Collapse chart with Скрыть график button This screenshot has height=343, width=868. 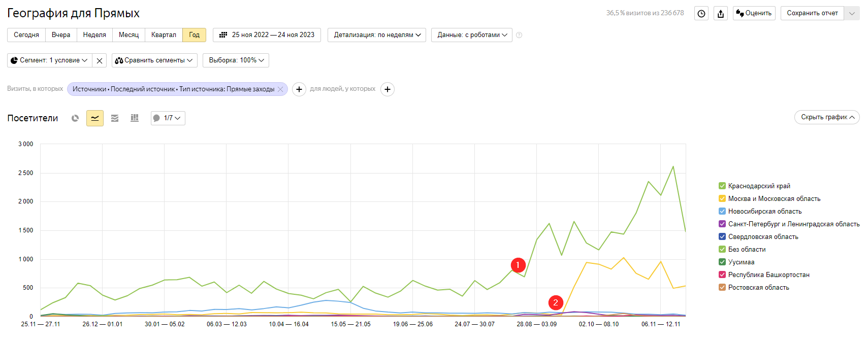point(827,117)
